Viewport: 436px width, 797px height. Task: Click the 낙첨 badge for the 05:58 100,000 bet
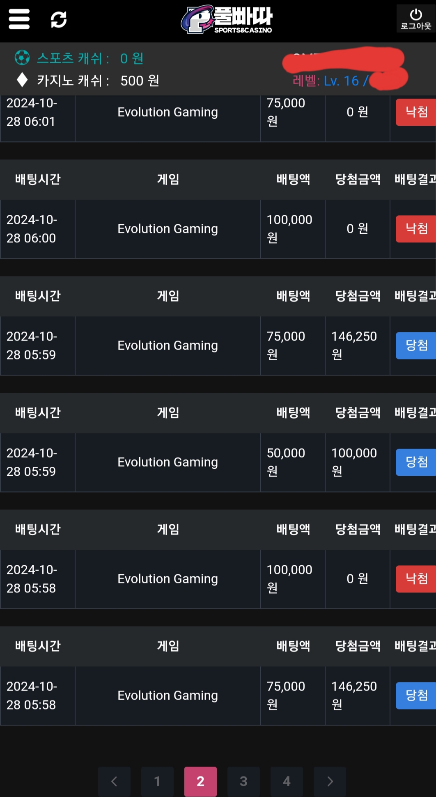(415, 579)
